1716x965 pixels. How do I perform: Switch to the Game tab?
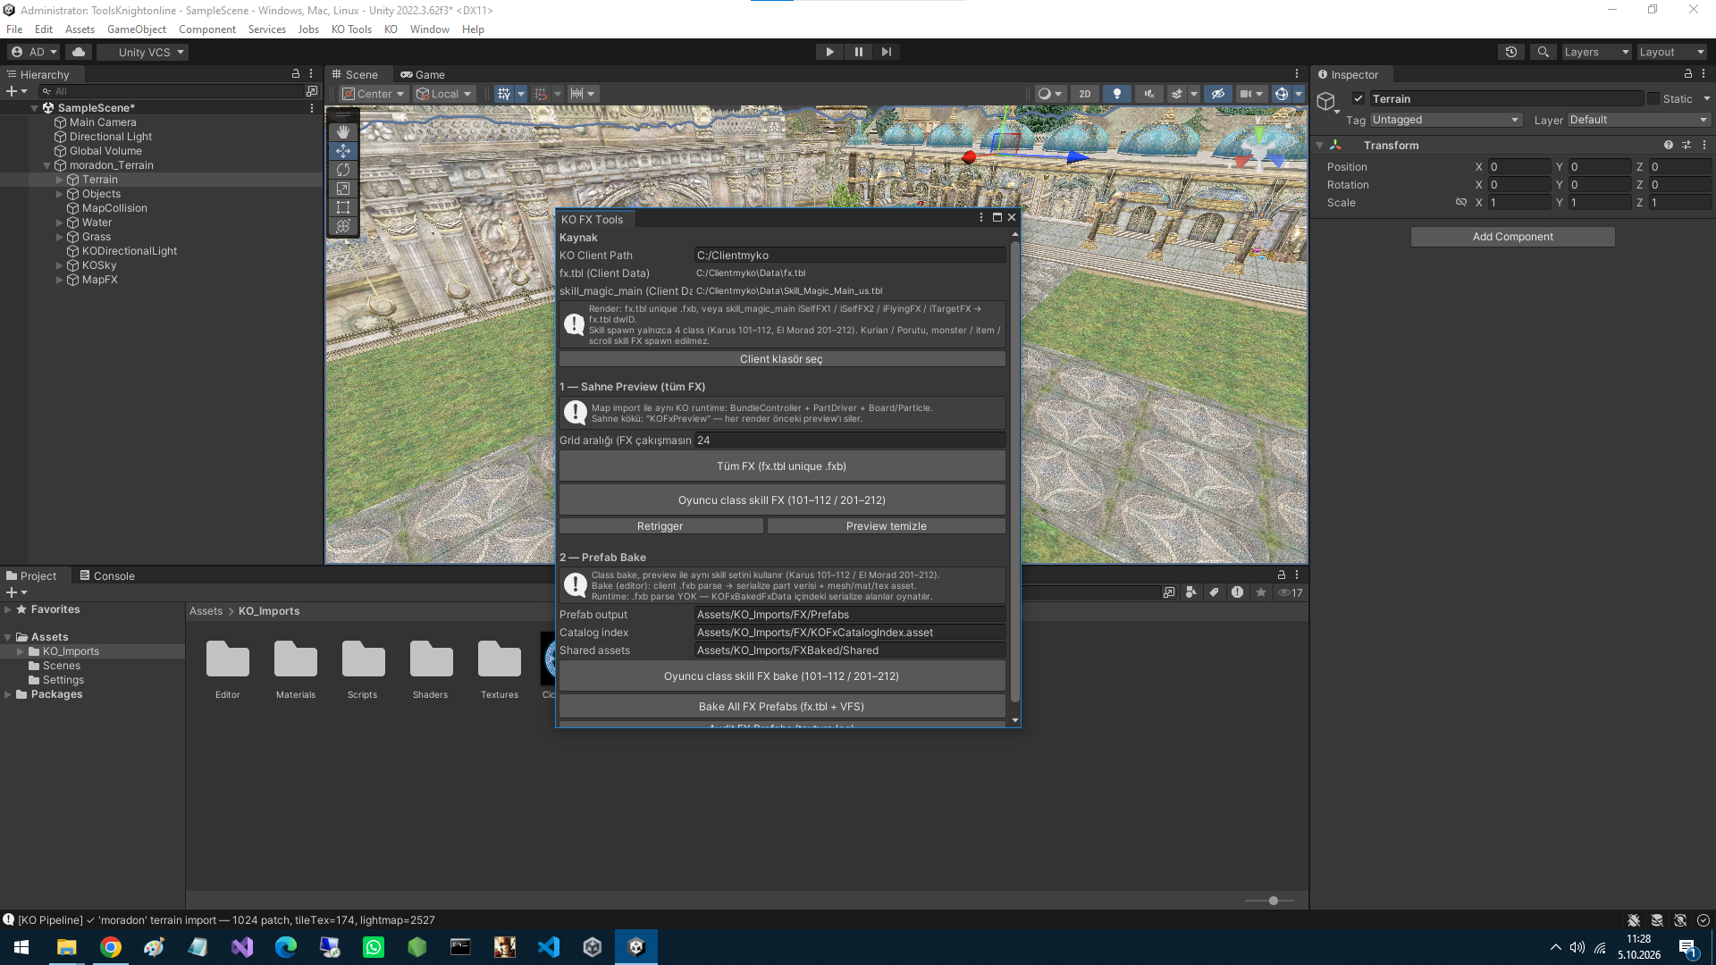[423, 75]
